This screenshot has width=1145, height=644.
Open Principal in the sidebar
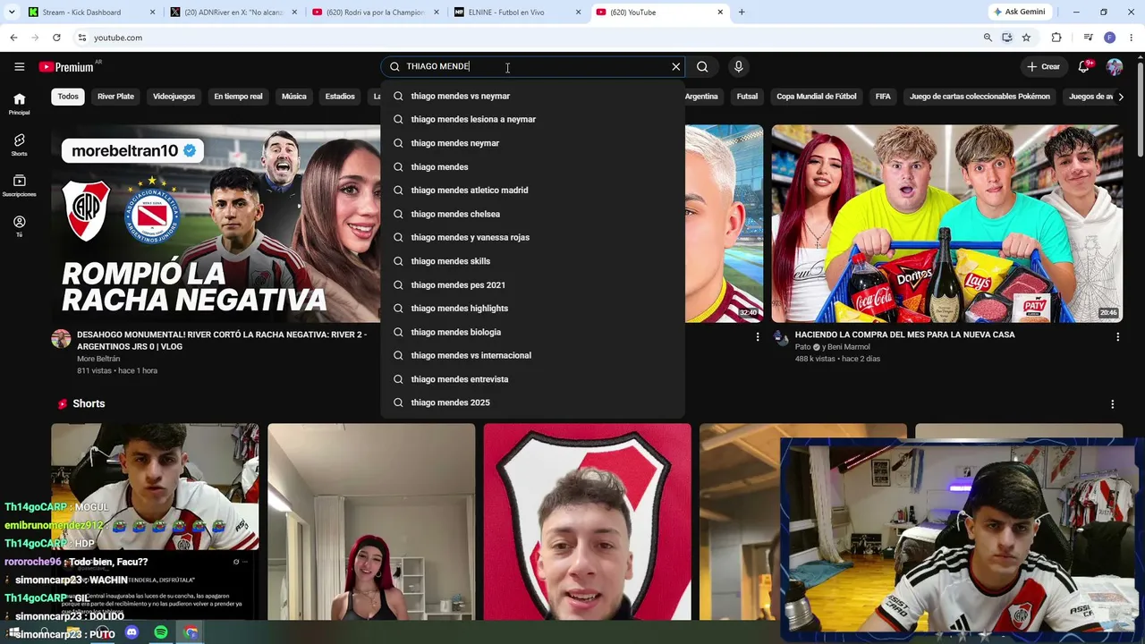(20, 104)
